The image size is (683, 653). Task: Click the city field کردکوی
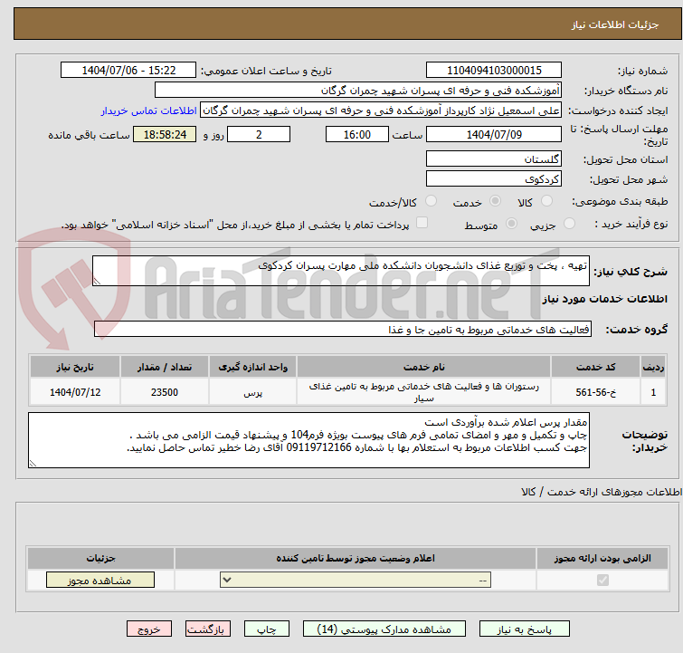(494, 178)
